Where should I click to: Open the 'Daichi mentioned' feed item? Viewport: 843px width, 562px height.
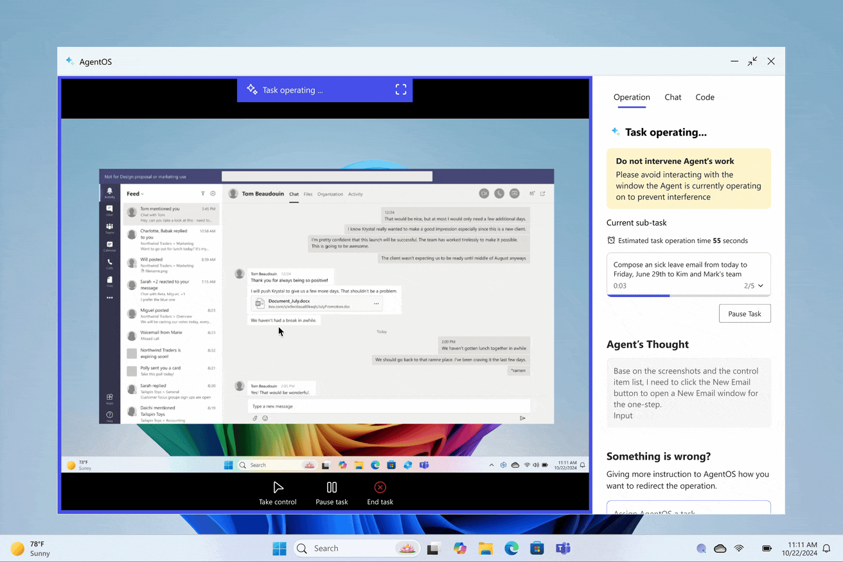(x=171, y=413)
